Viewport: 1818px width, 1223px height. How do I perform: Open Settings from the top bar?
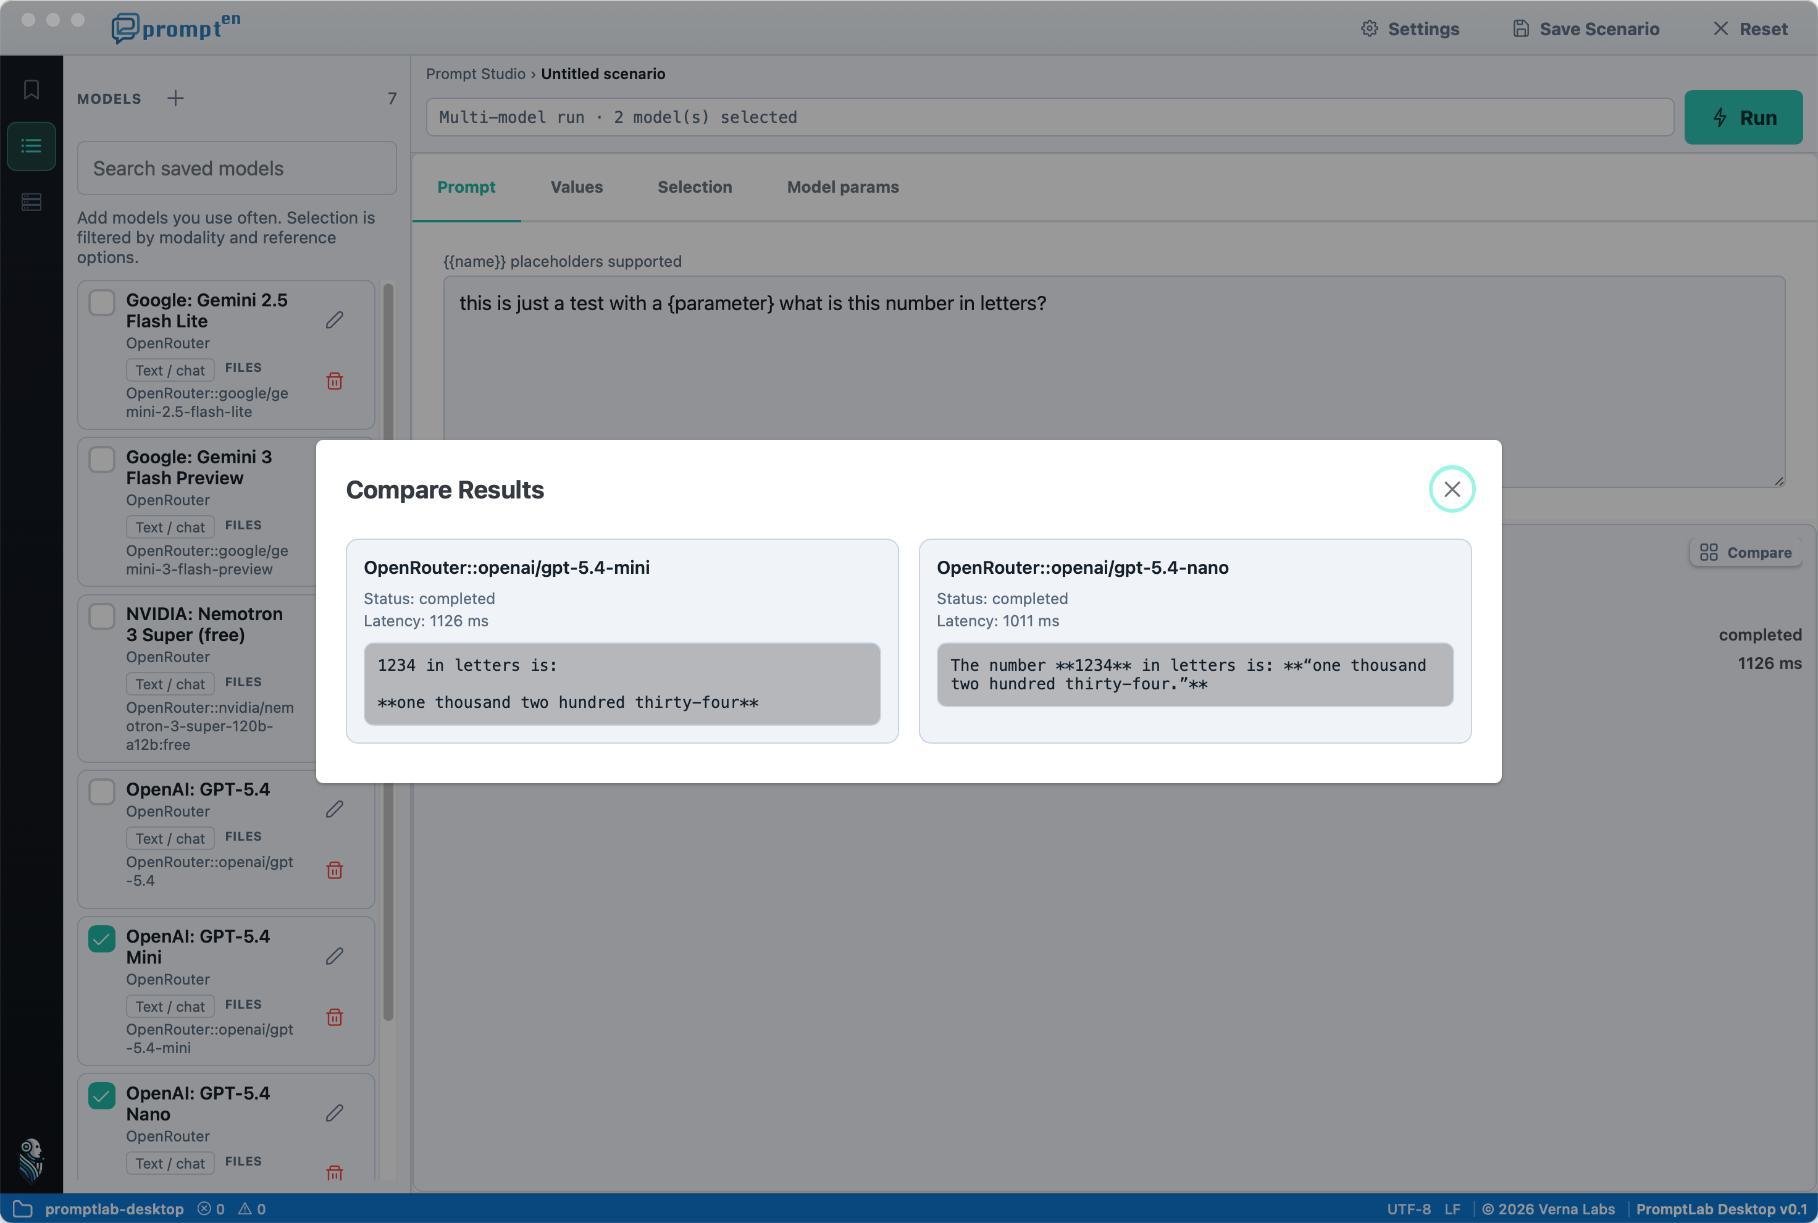coord(1410,29)
